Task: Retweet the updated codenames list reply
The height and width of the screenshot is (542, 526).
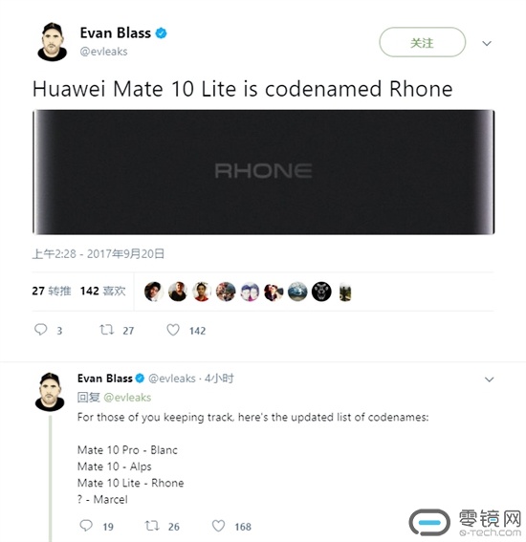Action: 152,526
